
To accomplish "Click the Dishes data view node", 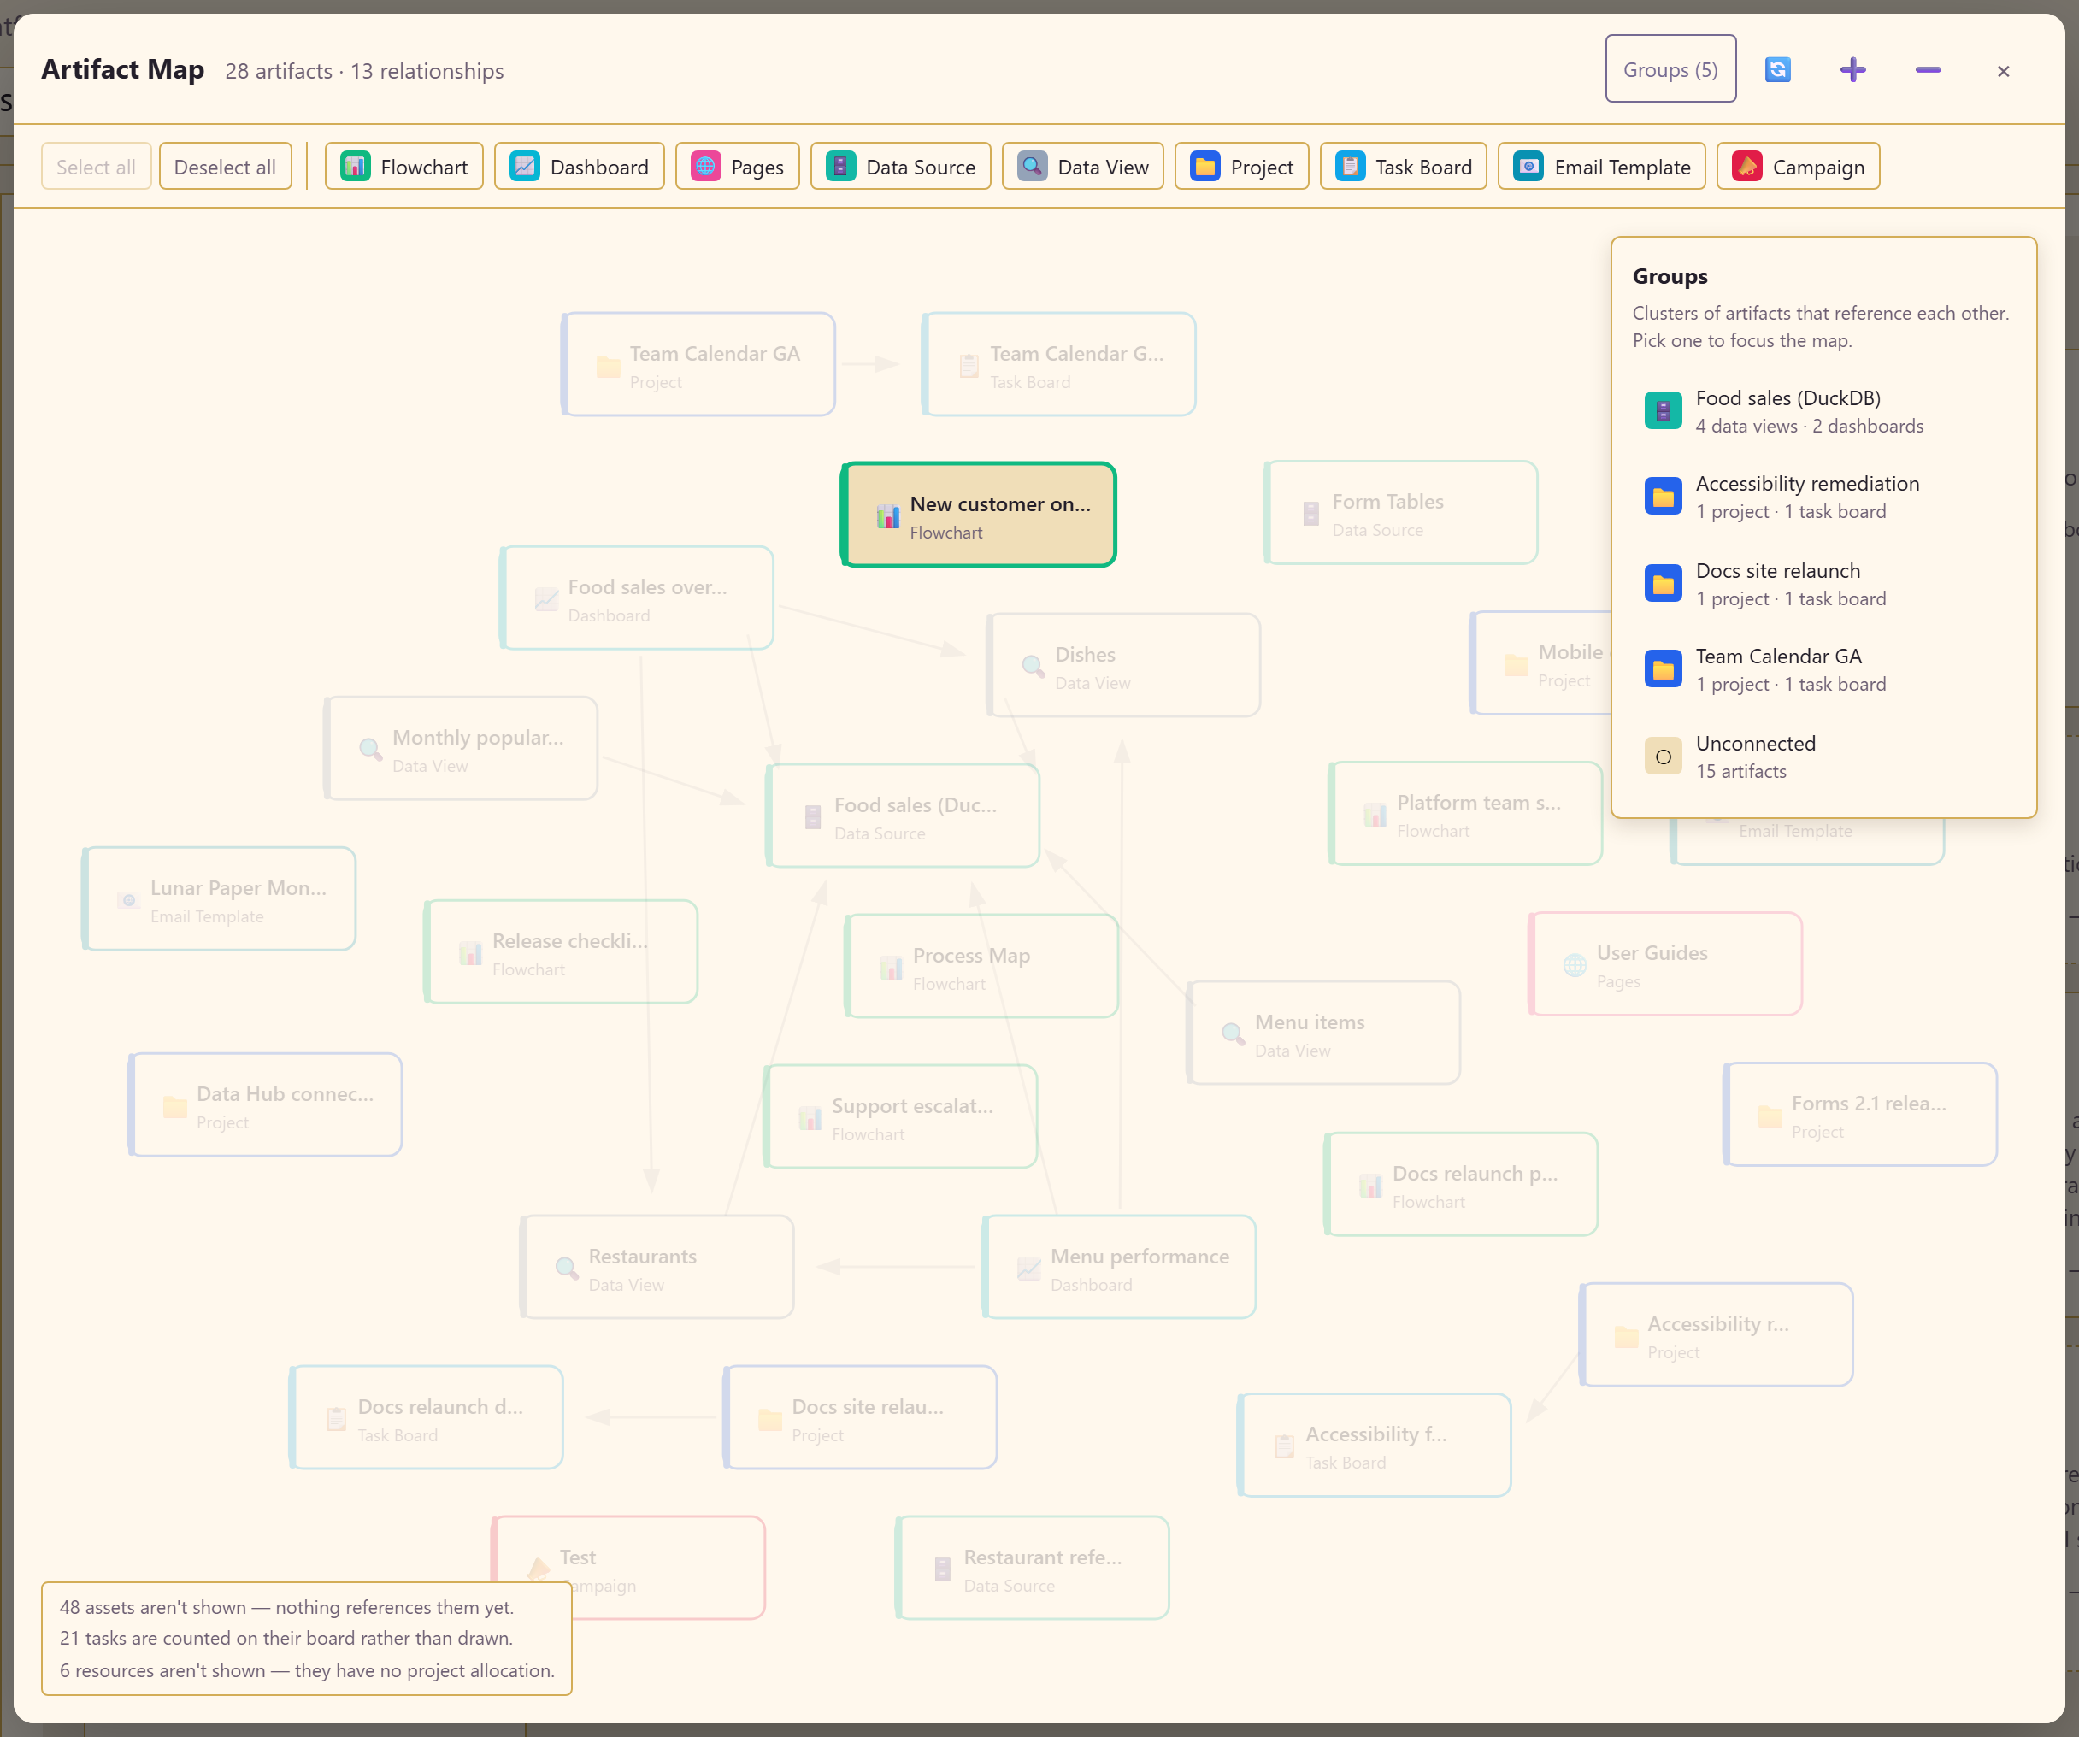I will (1123, 665).
